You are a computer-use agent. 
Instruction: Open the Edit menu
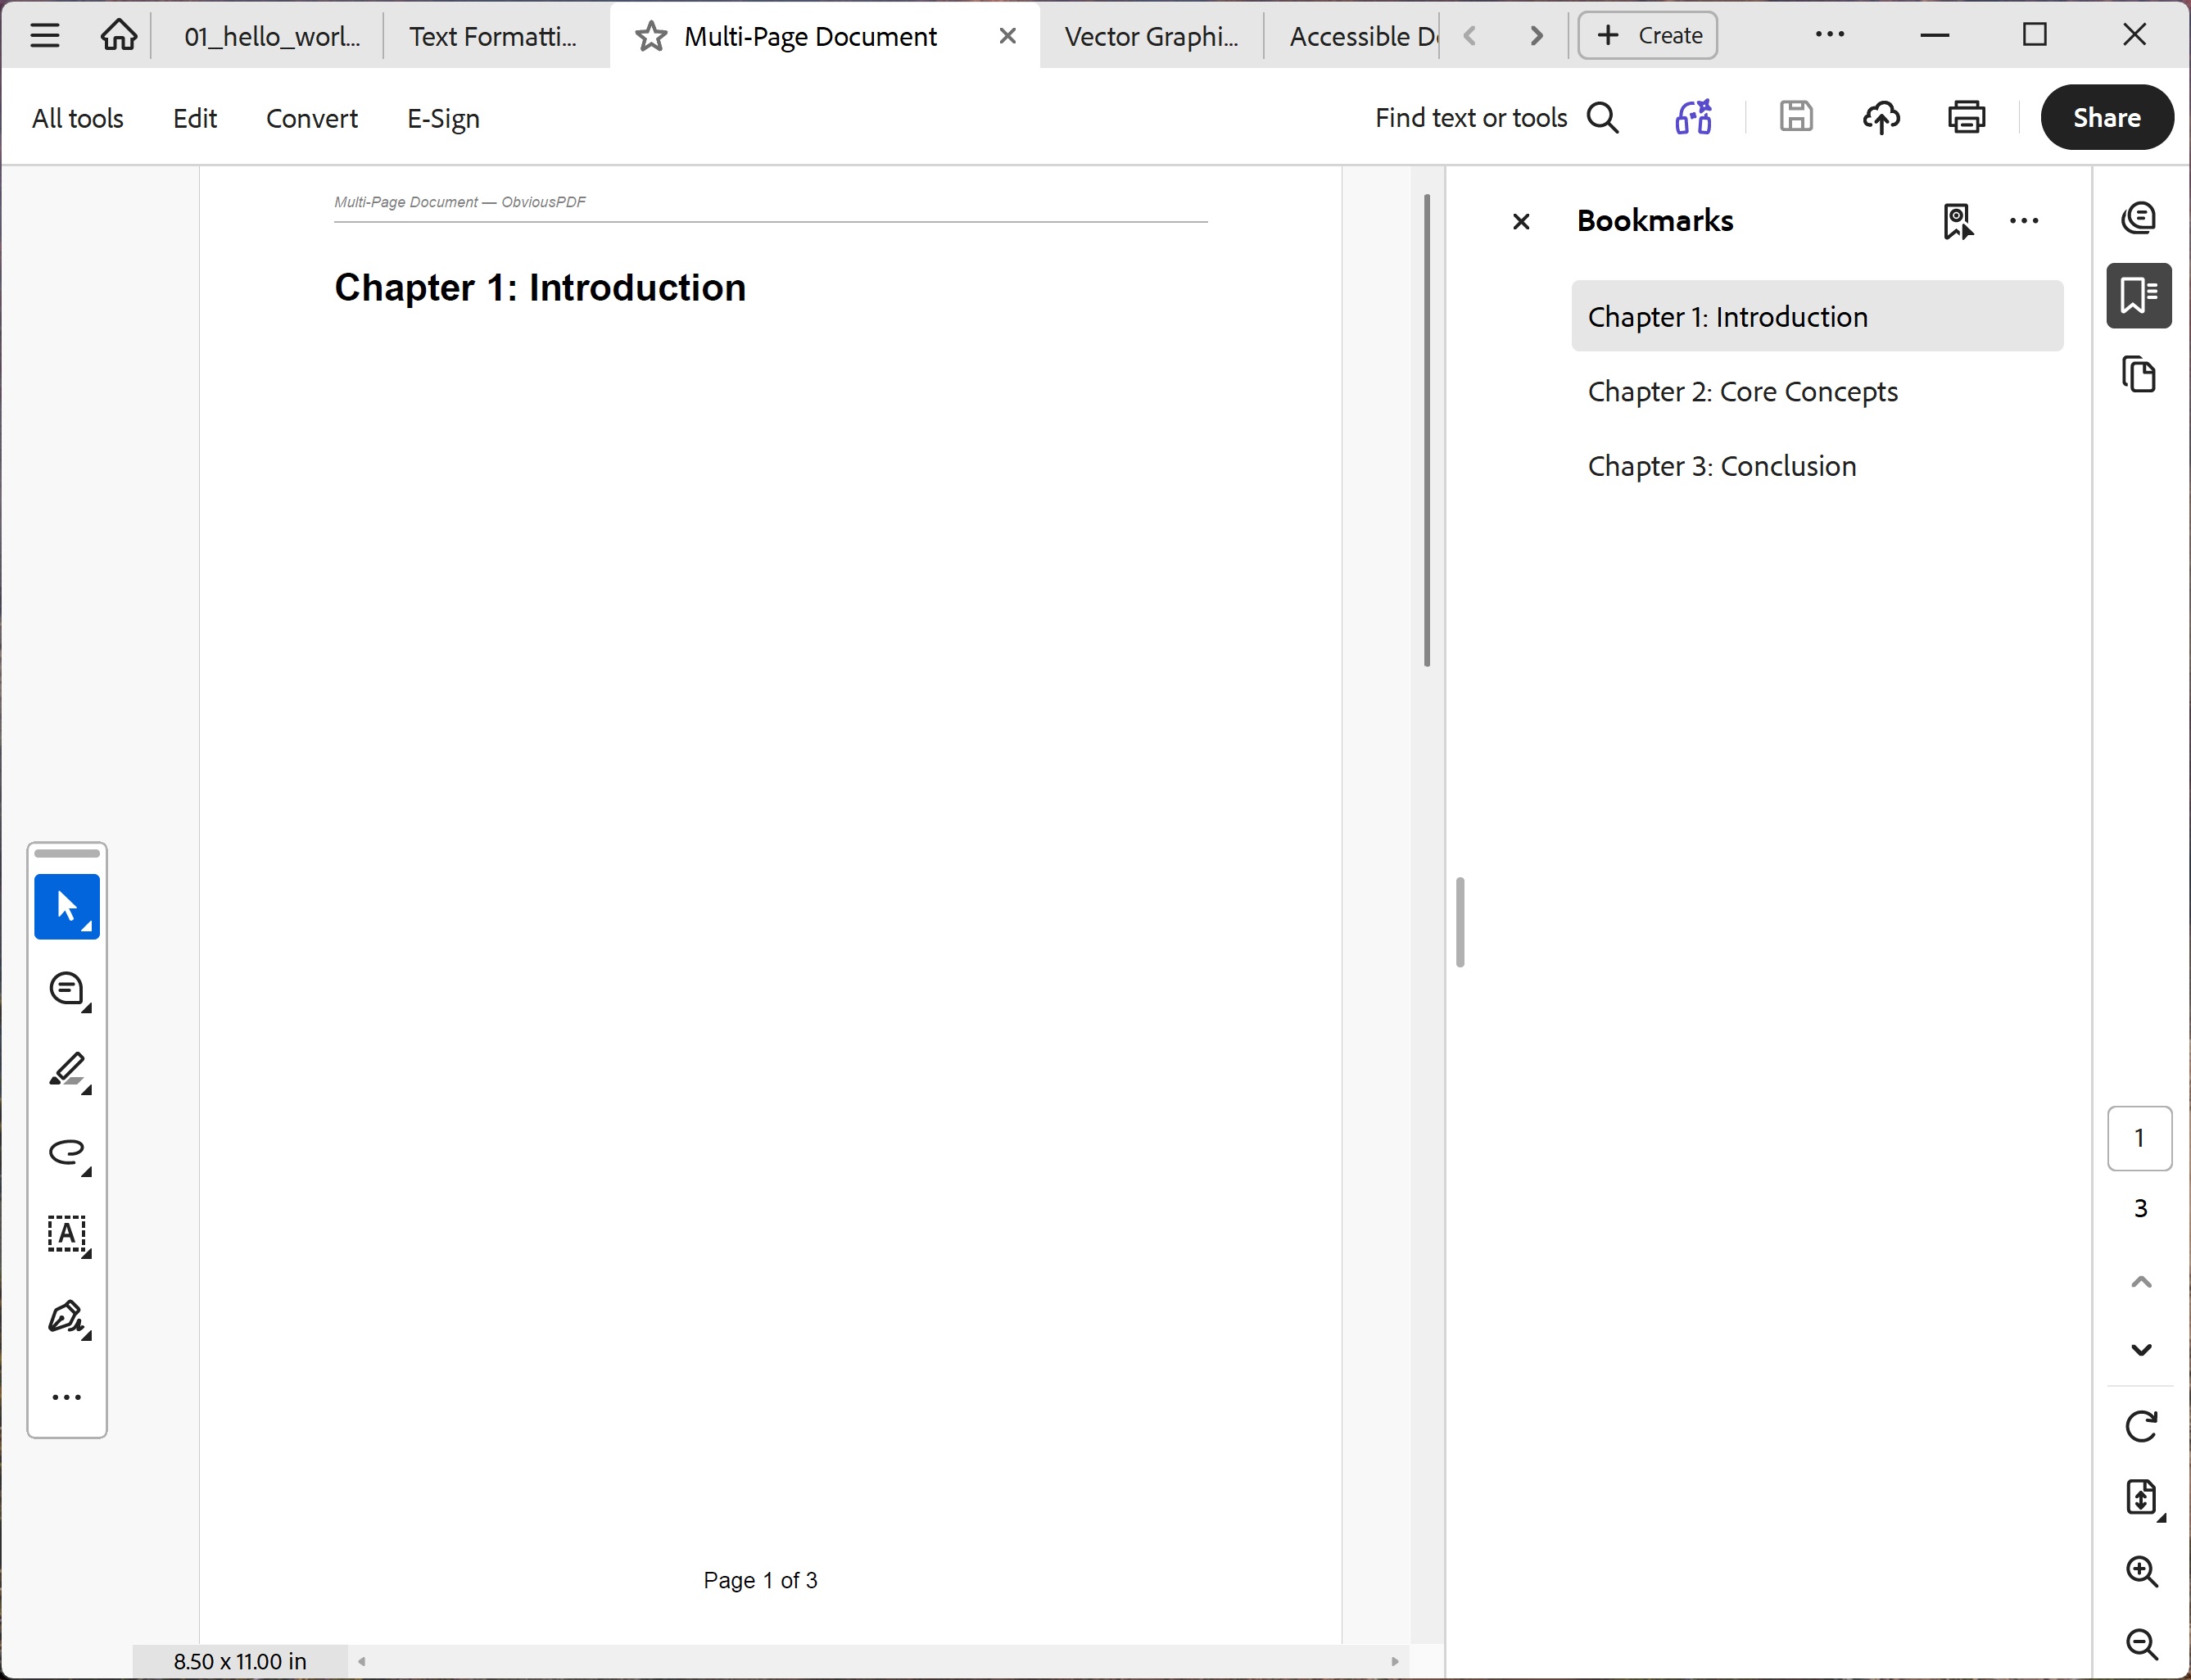click(x=195, y=117)
